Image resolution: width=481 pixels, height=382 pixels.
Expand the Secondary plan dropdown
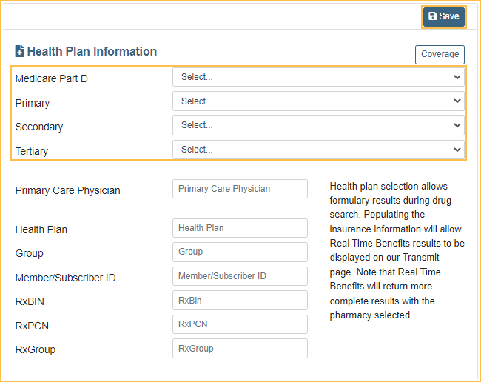[x=318, y=125]
